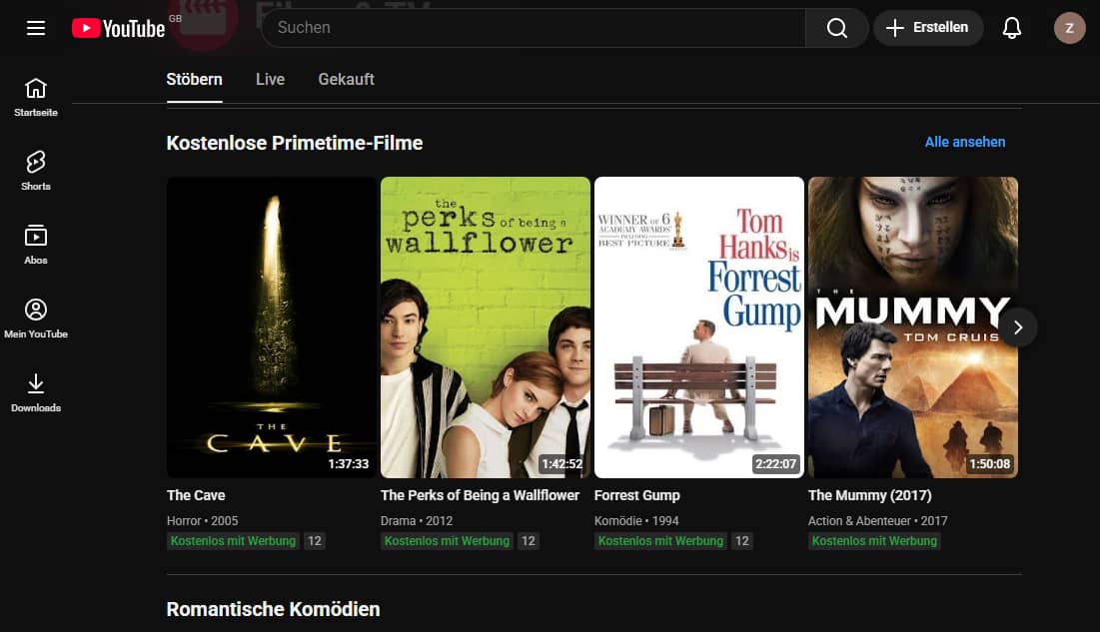
Task: Expand the Kostenlos mit Werbung badge under Forrest Gump
Action: coord(660,540)
